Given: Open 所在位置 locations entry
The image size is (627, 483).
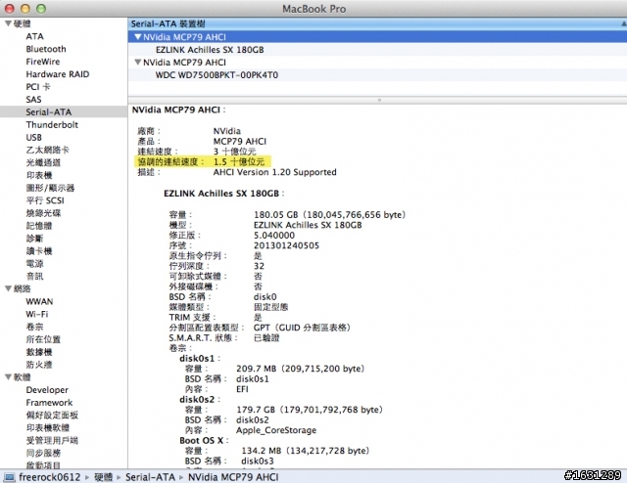Looking at the screenshot, I should (43, 339).
